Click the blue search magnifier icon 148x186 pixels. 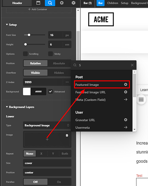click(x=50, y=3)
